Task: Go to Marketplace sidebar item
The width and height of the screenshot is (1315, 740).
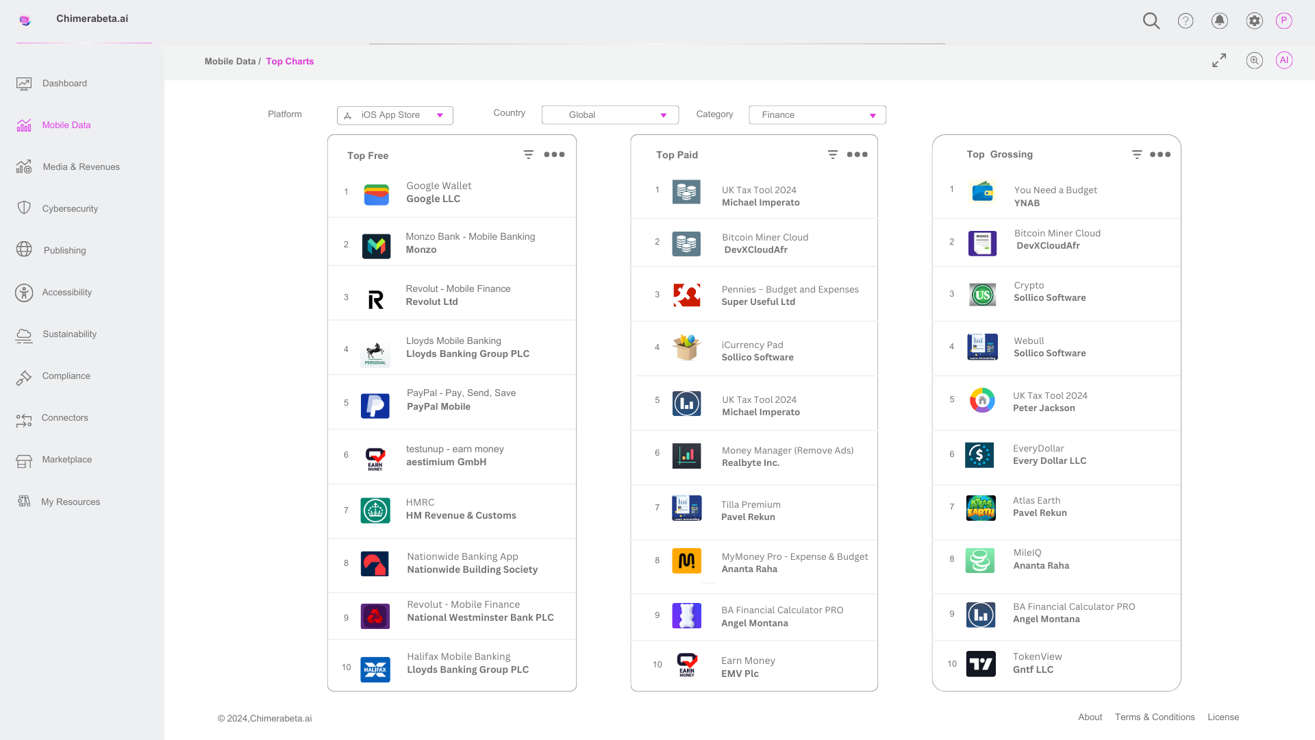Action: (x=66, y=460)
